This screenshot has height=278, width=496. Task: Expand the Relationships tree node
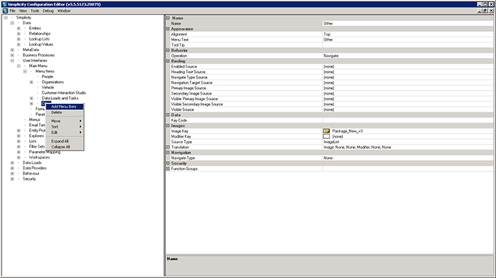click(18, 34)
